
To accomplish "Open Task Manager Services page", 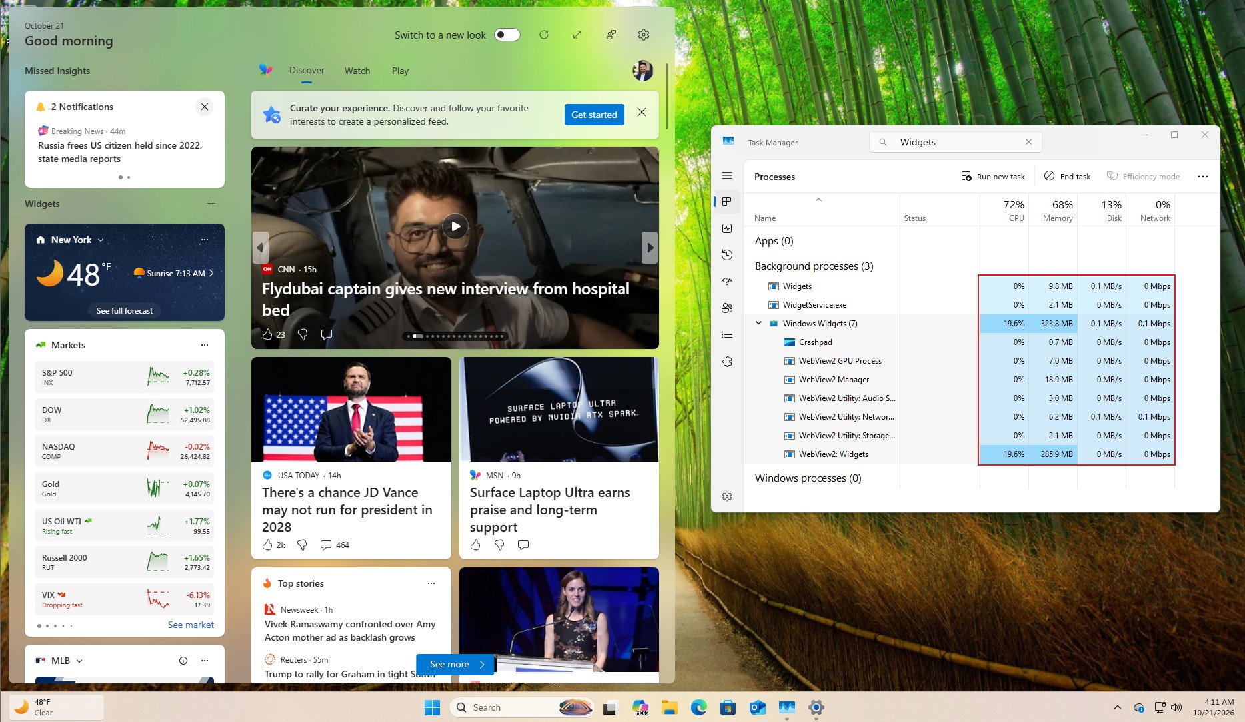I will pos(727,362).
